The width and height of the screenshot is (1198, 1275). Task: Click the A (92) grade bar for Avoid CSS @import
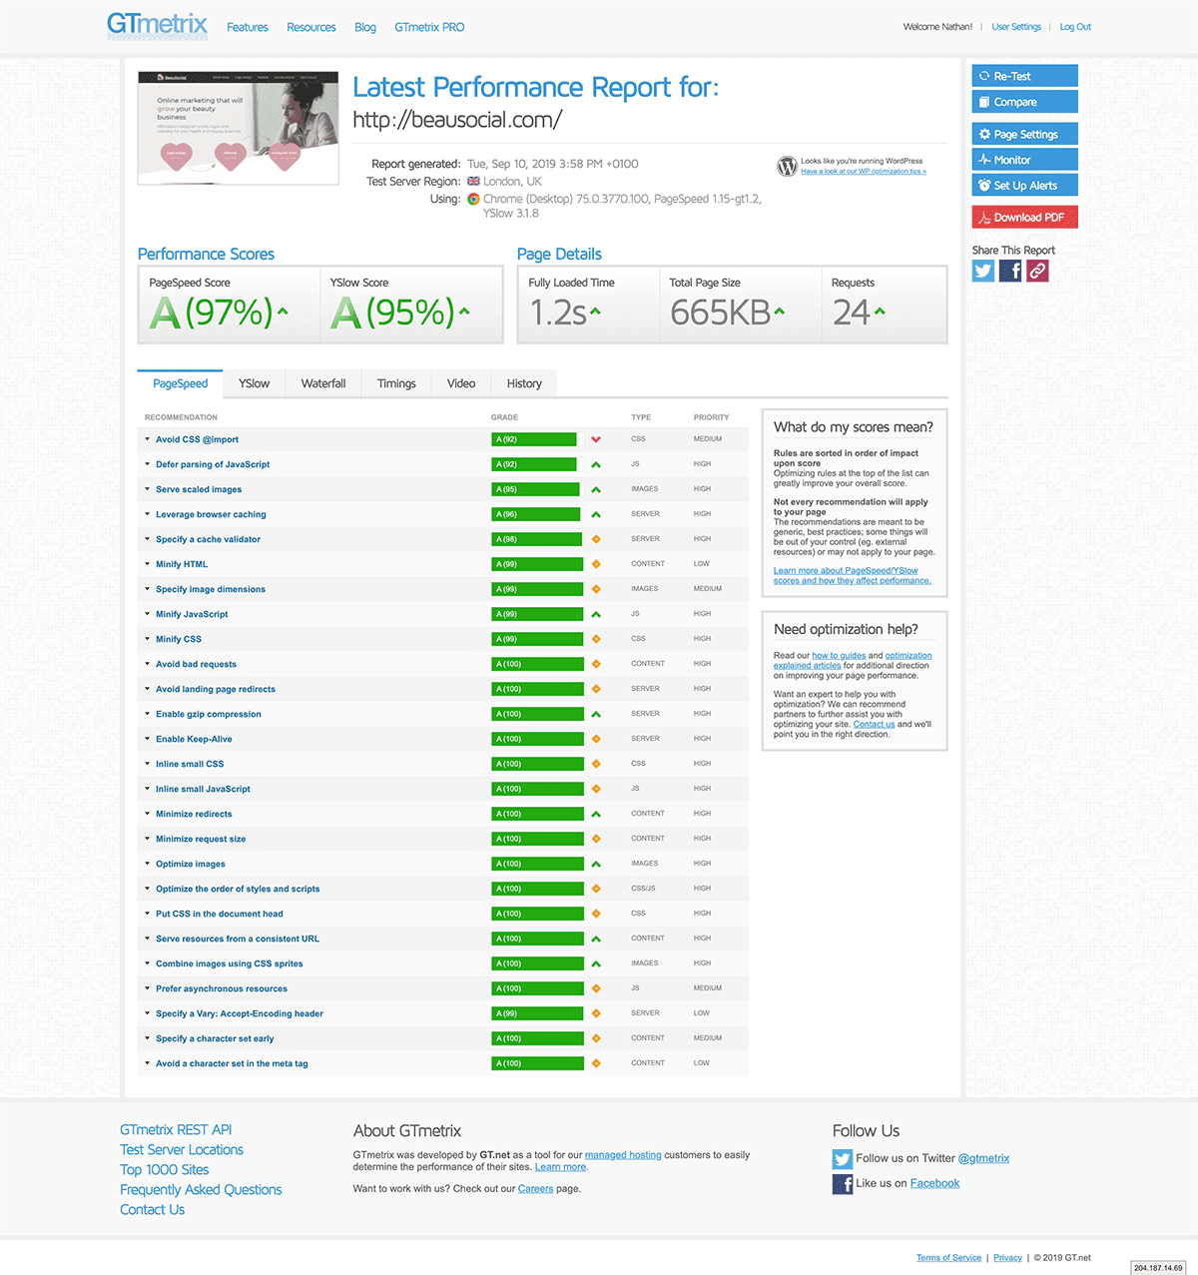[534, 439]
